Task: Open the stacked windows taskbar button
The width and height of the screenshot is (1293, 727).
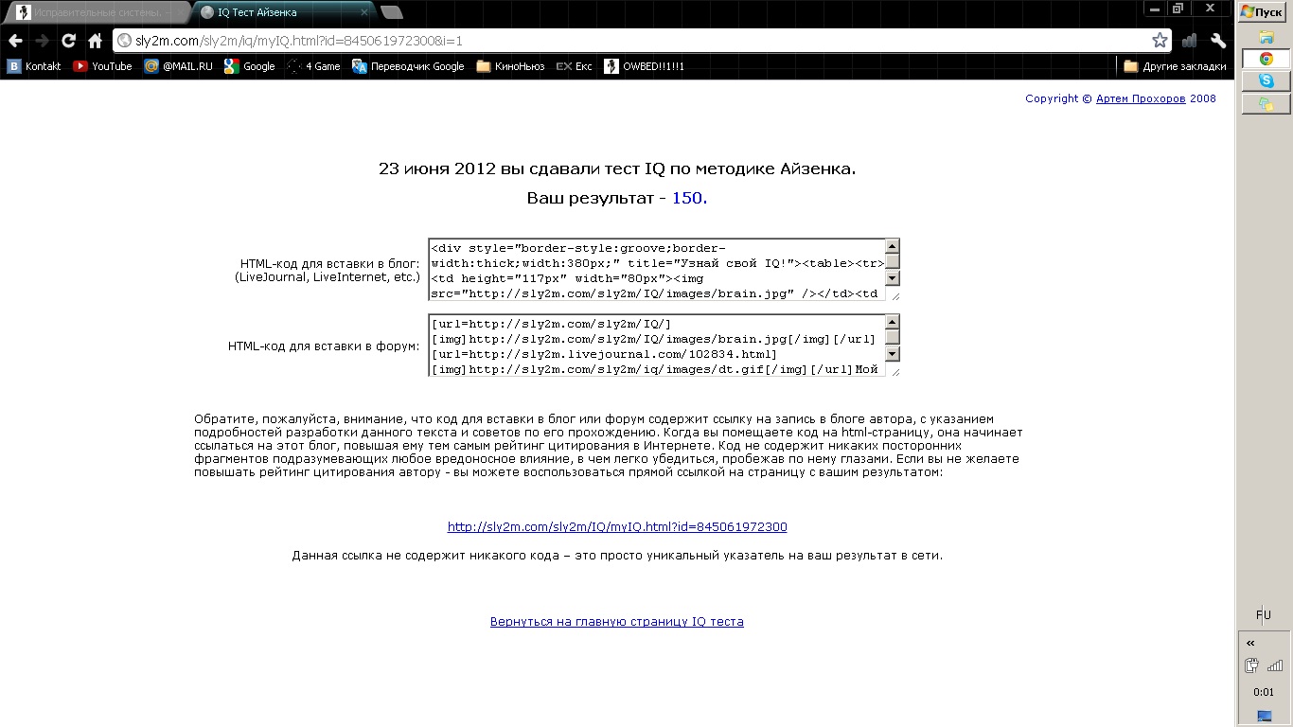Action: 1266,104
